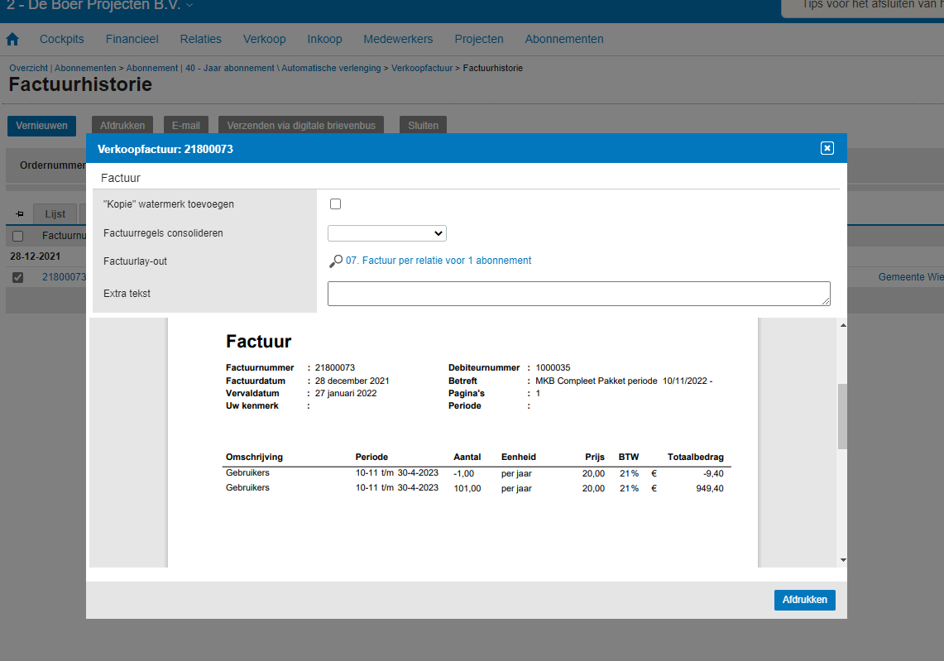Click scroll-down arrow in invoice preview
The height and width of the screenshot is (661, 944).
tap(843, 560)
